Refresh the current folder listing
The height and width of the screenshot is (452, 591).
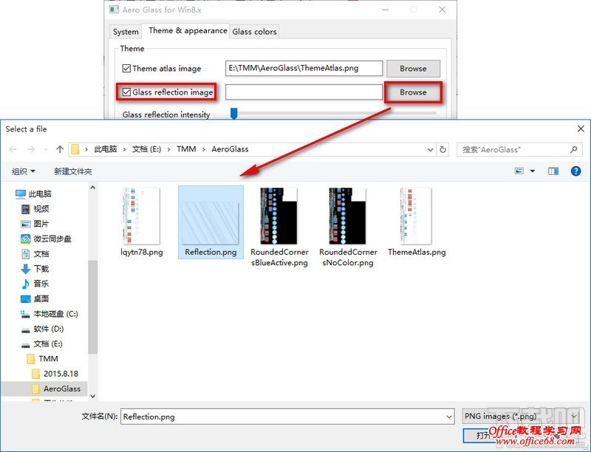443,149
